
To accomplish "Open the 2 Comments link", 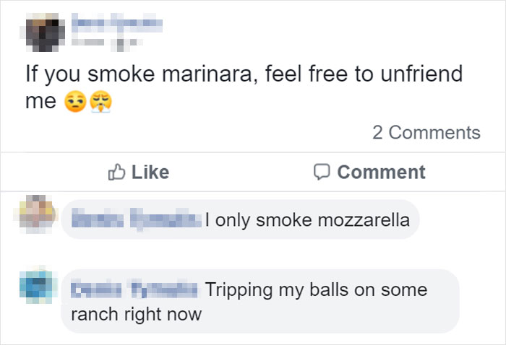I will coord(426,133).
